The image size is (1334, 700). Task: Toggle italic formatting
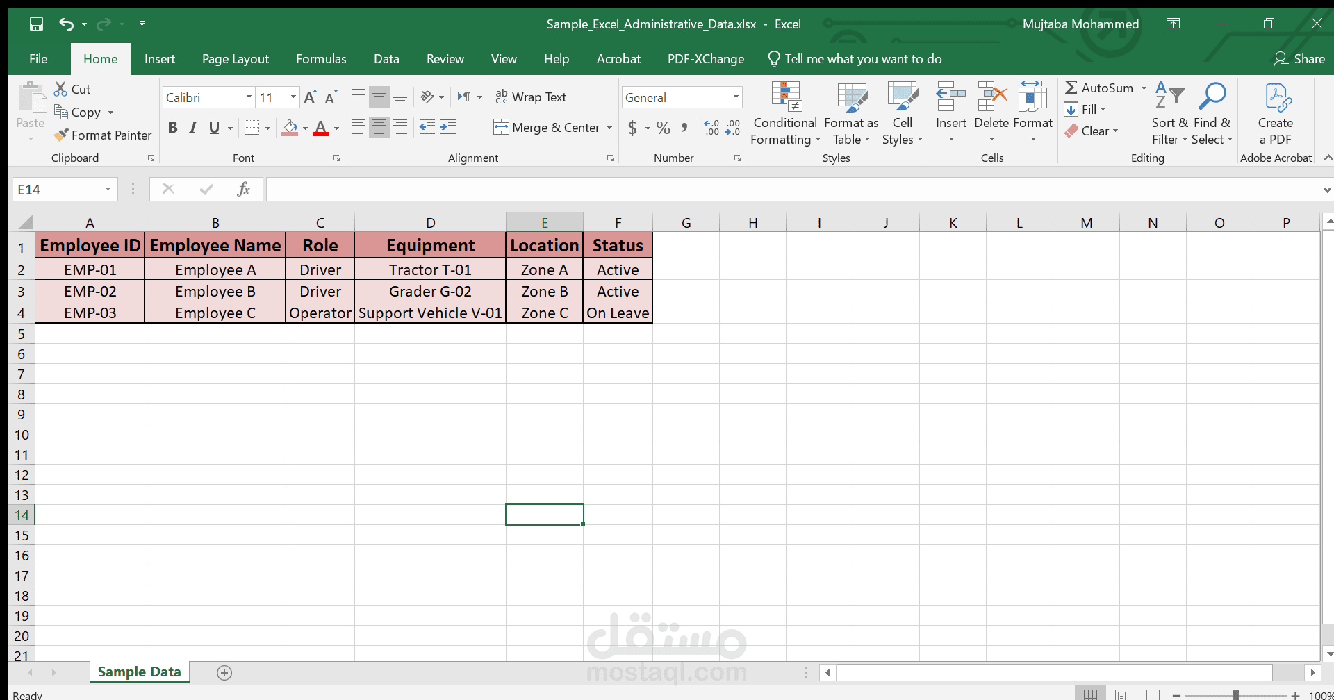[193, 127]
